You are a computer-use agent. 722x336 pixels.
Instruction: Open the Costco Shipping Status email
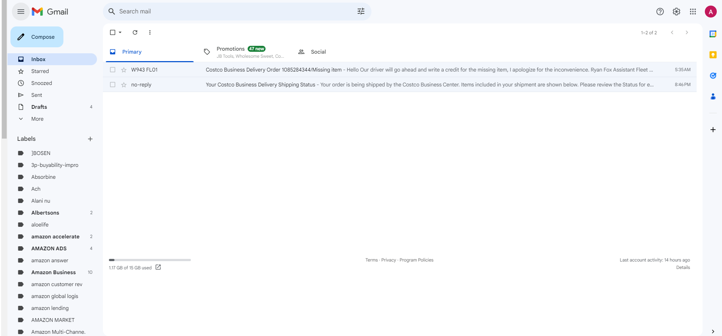coord(400,85)
